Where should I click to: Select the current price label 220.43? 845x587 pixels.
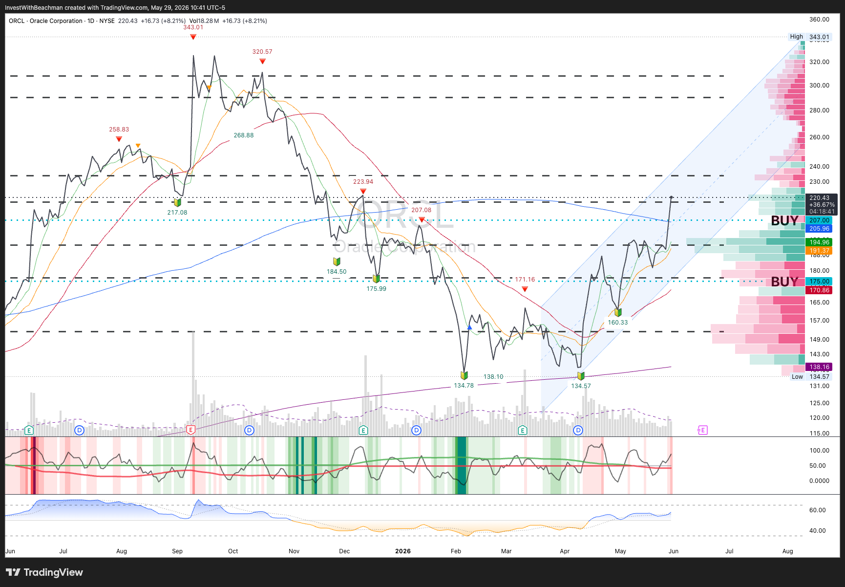[819, 198]
